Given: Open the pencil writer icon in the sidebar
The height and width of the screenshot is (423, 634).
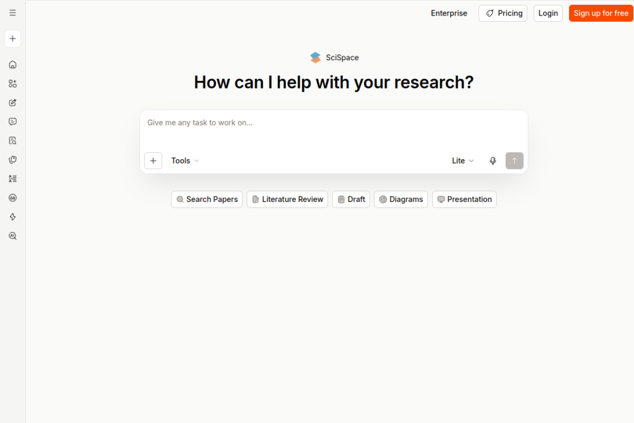Looking at the screenshot, I should pyautogui.click(x=12, y=103).
